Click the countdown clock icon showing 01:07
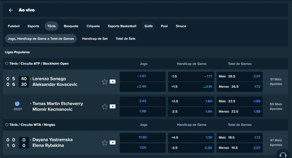The width and height of the screenshot is (292, 158). click(x=17, y=104)
